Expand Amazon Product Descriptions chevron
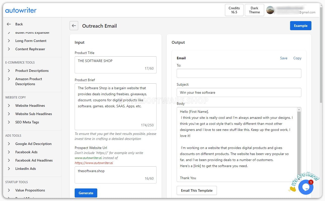Image resolution: width=325 pixels, height=201 pixels. pos(9,79)
